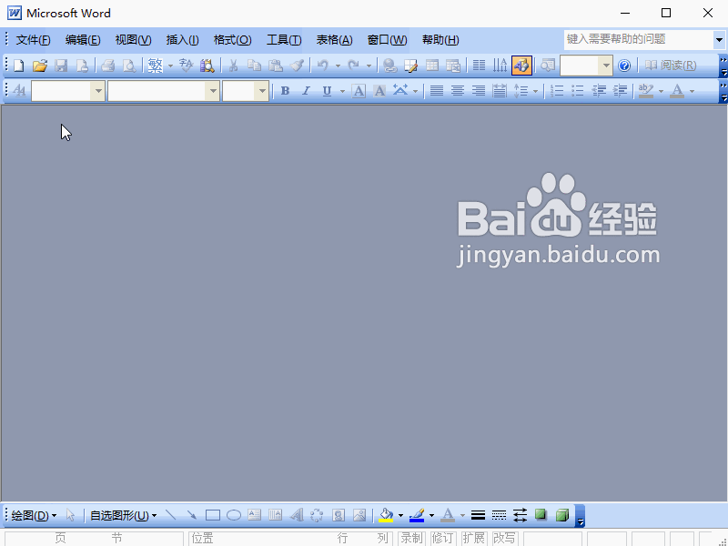Expand the Font name combo box
Screen dimensions: 728x546
[212, 91]
